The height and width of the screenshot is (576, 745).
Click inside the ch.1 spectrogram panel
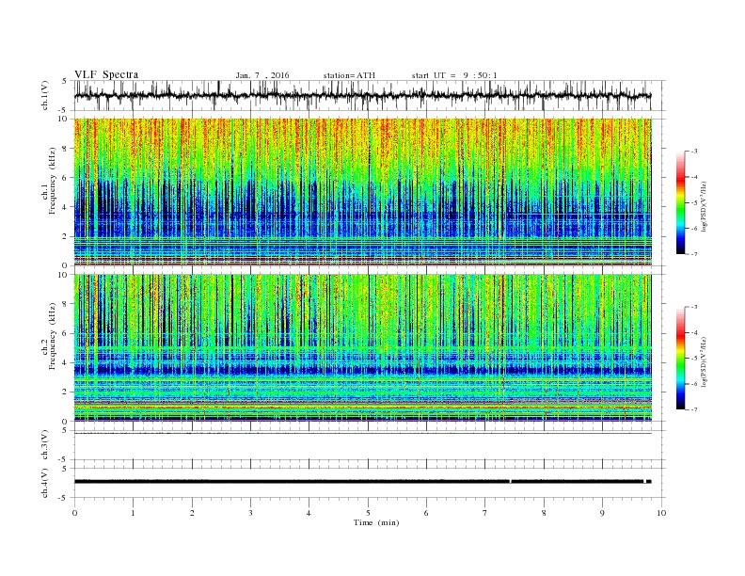click(x=363, y=192)
